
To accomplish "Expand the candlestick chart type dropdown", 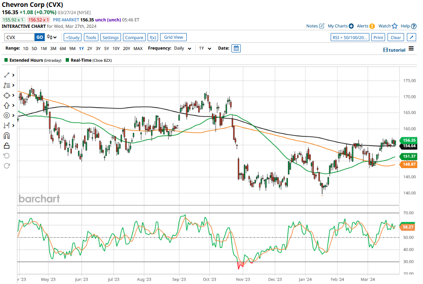I will [x=52, y=37].
